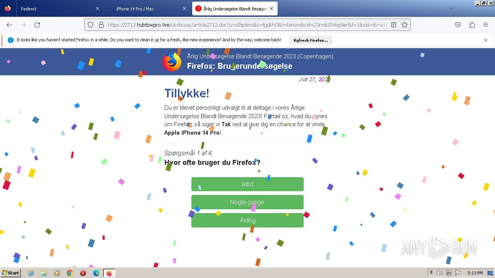
Task: Launch Google Chrome from taskbar
Action: (x=70, y=273)
